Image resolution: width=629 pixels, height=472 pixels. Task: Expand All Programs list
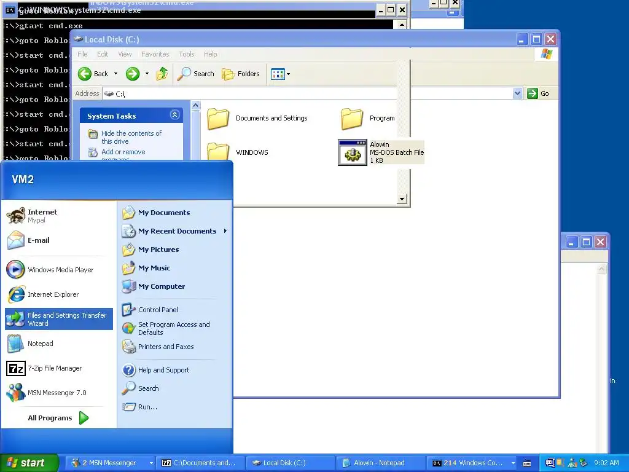coord(58,418)
